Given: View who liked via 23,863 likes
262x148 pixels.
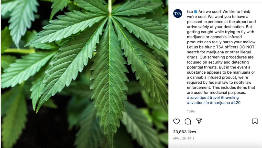Looking at the screenshot, I should click(184, 132).
